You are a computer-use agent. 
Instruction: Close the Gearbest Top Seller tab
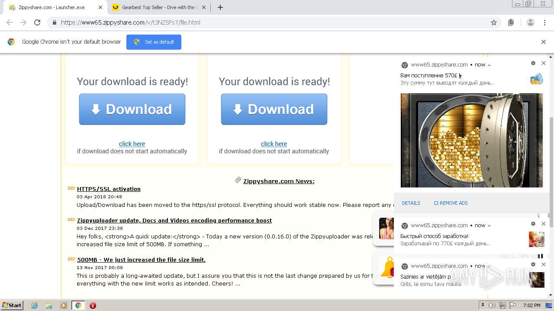click(204, 7)
